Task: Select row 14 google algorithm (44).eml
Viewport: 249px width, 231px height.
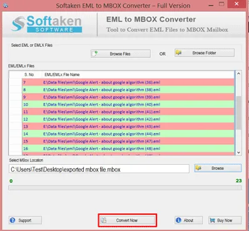Action: (128, 134)
